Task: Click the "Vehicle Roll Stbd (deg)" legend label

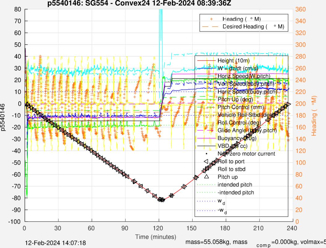Action: (x=246, y=115)
